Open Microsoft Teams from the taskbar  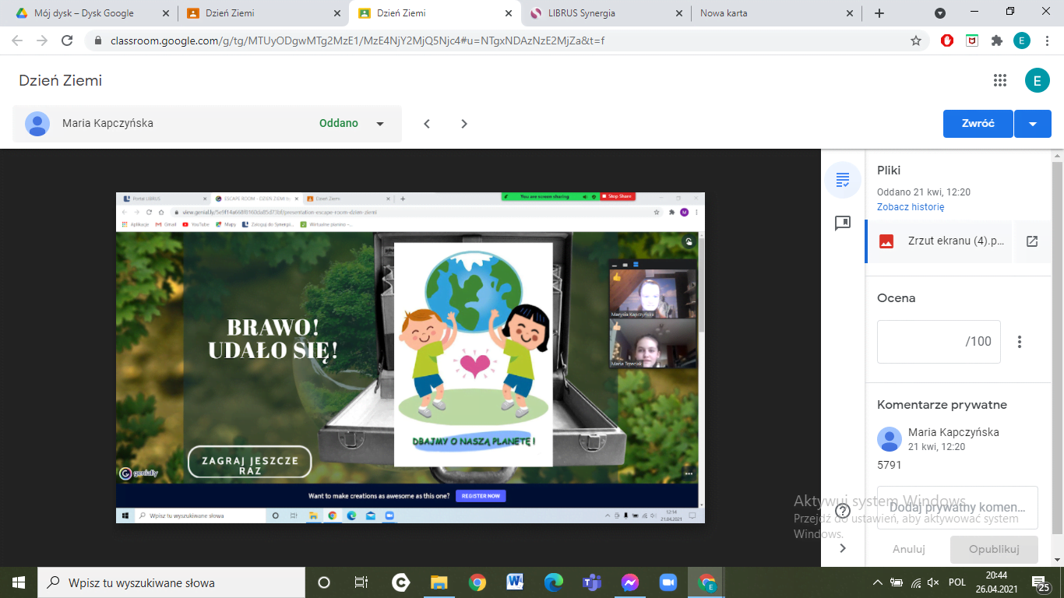click(x=592, y=582)
